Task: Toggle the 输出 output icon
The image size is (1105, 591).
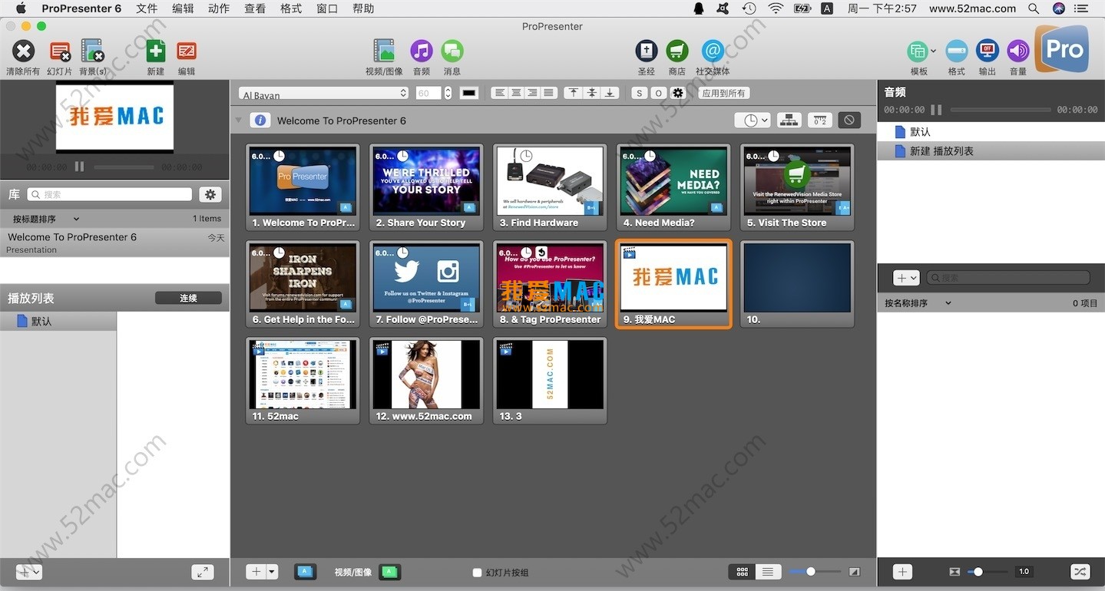Action: 988,51
